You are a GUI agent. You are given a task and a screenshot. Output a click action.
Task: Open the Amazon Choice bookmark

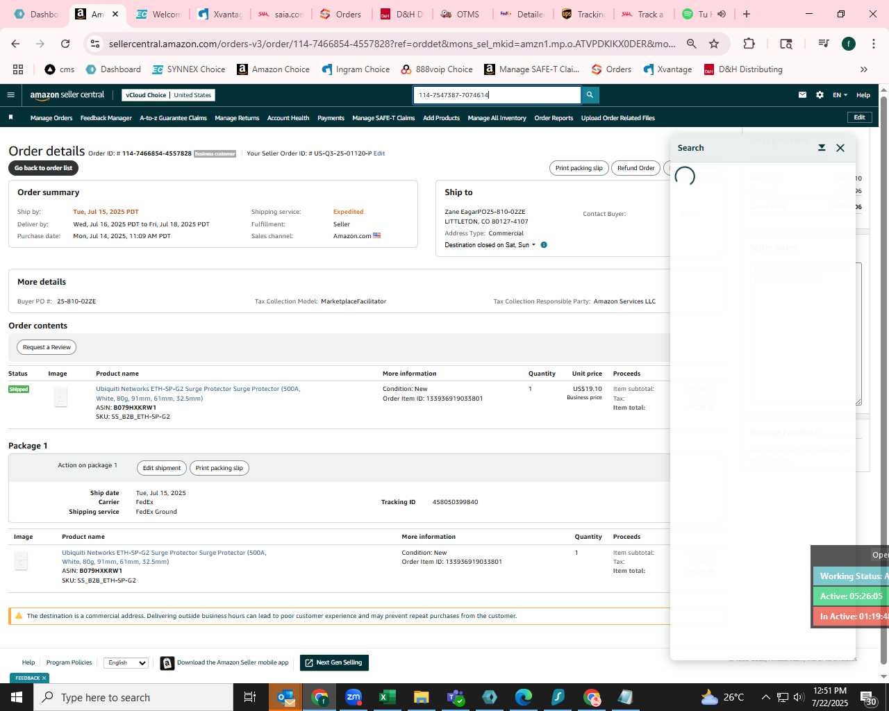coord(273,69)
